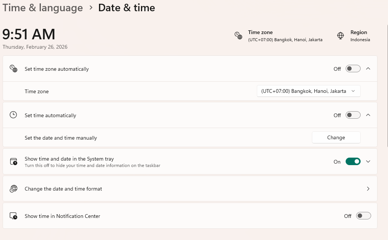
Task: Click the System tray time and date icon
Action: pyautogui.click(x=13, y=162)
